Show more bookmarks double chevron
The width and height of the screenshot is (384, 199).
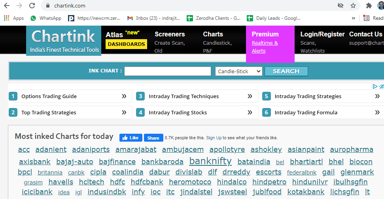(354, 18)
